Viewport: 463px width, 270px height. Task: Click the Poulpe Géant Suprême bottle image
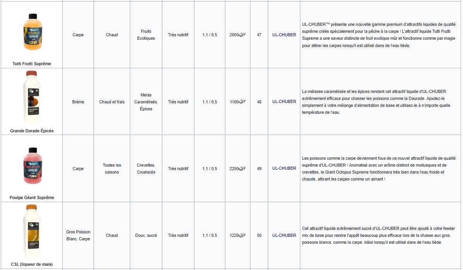[x=32, y=165]
